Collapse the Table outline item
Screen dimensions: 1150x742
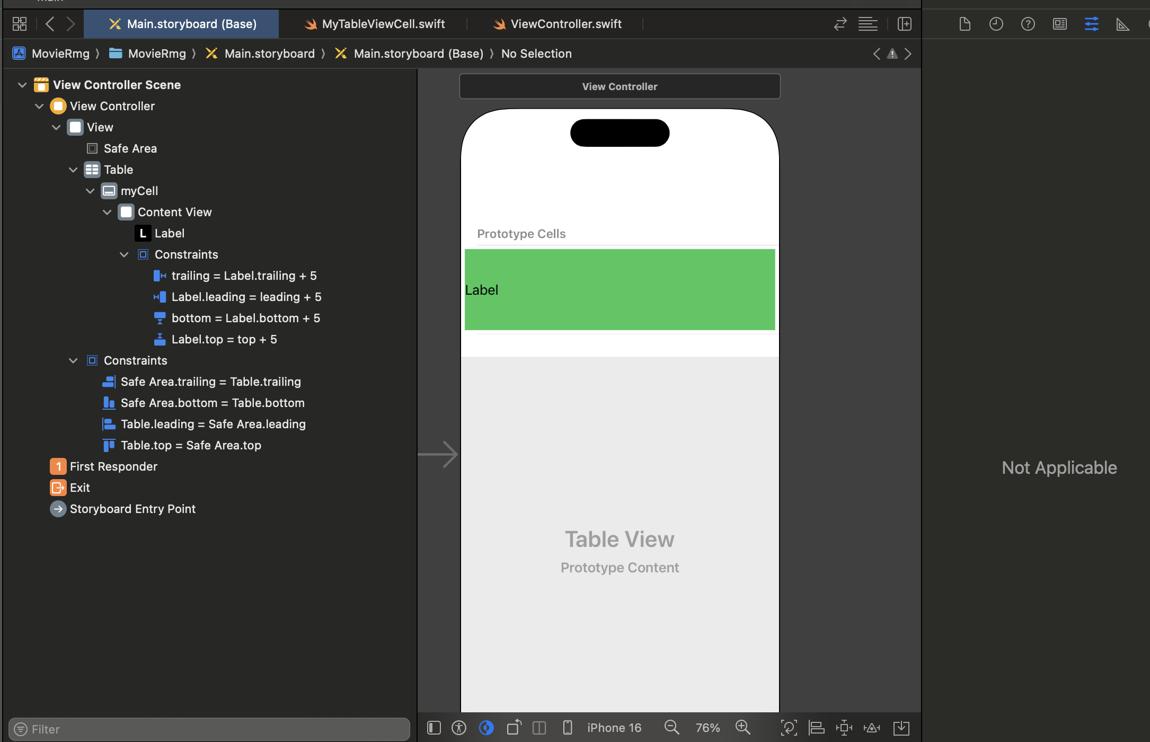pyautogui.click(x=73, y=170)
